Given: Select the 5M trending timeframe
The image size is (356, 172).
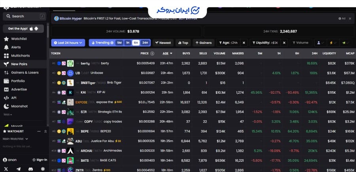Looking at the screenshot, I should (119, 43).
